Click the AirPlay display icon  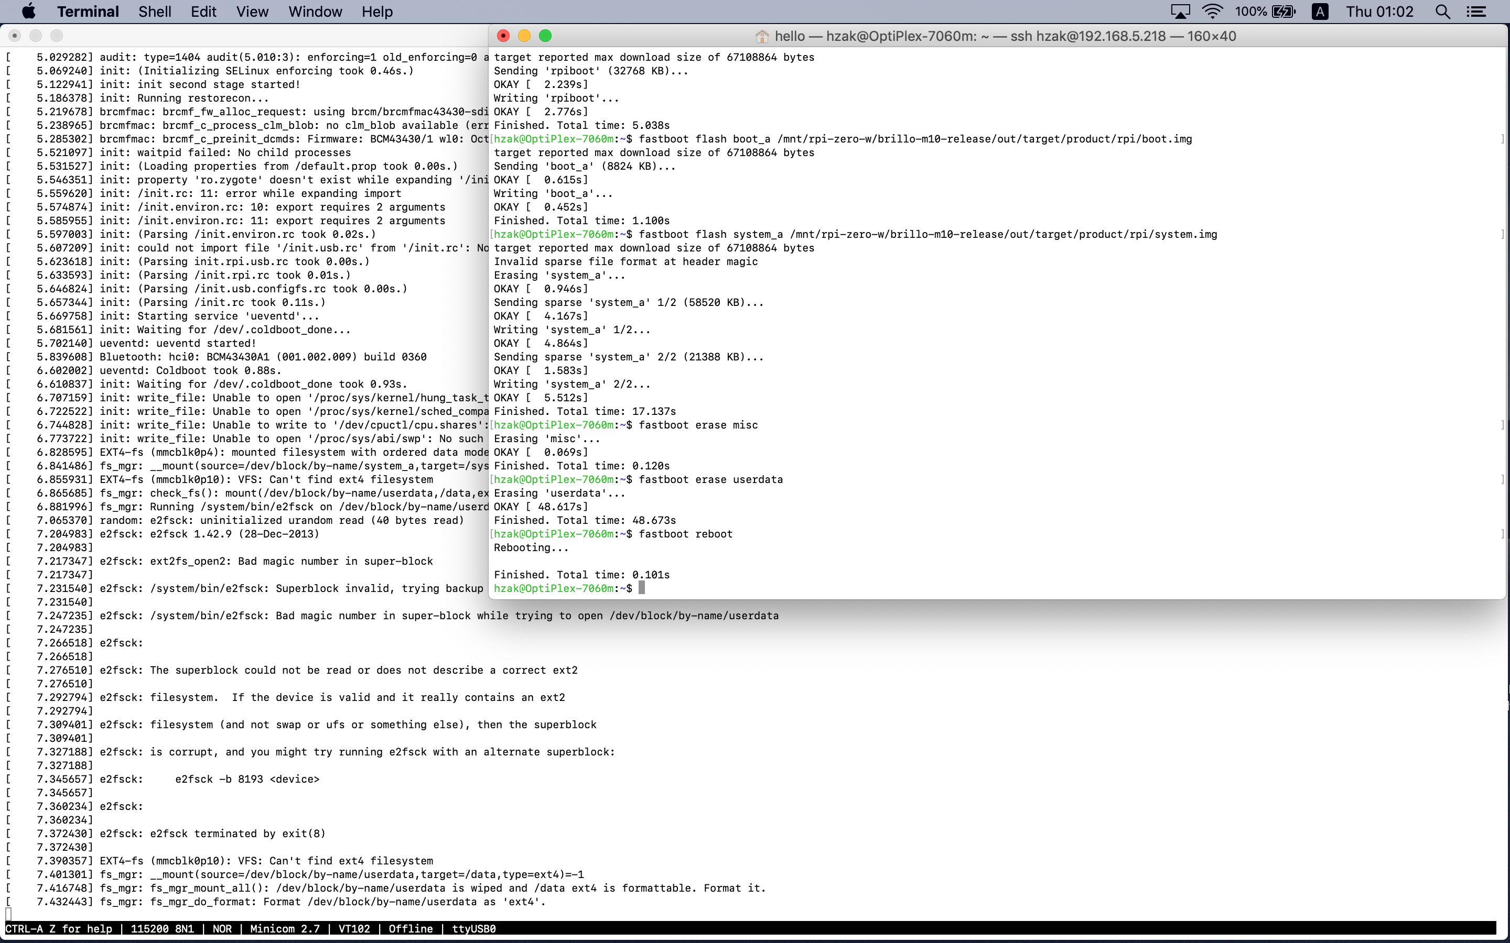click(x=1180, y=11)
